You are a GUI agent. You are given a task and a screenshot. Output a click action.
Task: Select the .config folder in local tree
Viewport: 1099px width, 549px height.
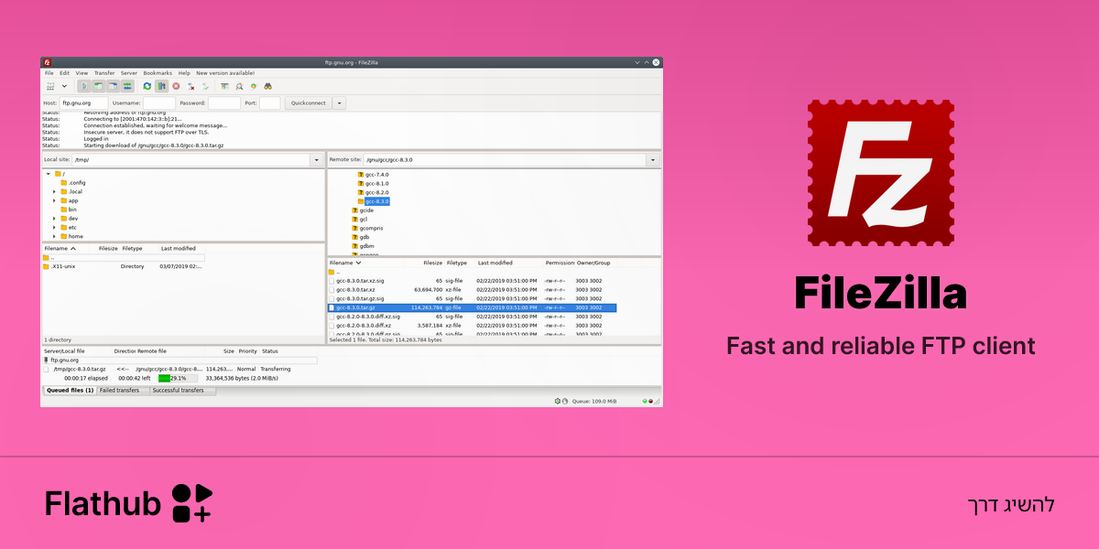[73, 183]
